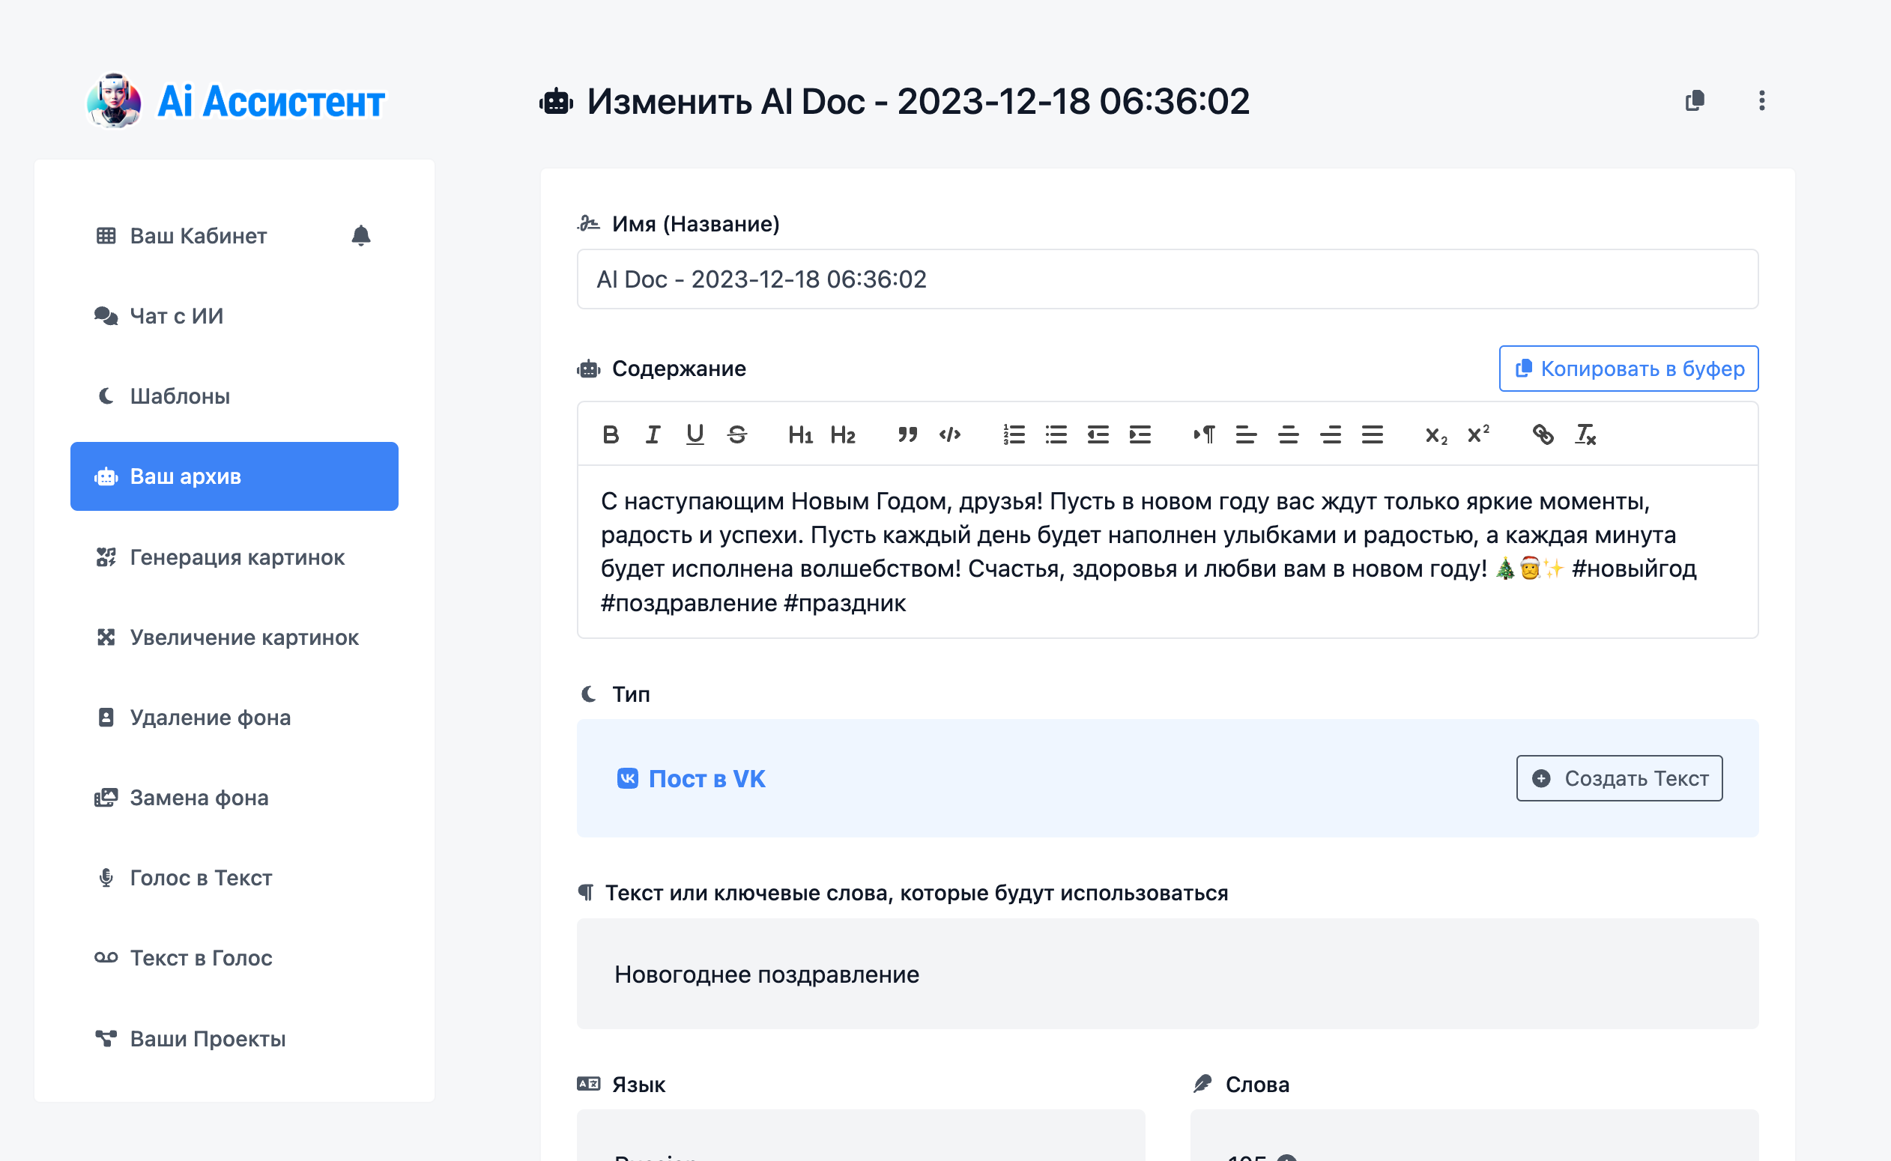Set Heading 1 style
The height and width of the screenshot is (1161, 1891).
pyautogui.click(x=800, y=434)
